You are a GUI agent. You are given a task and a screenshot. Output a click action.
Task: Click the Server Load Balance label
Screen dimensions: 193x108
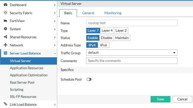[25, 53]
